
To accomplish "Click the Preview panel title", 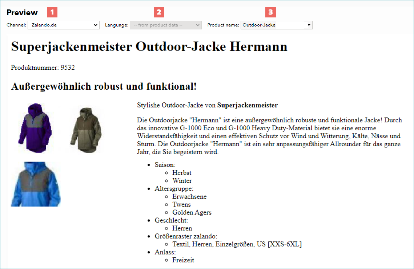I will (22, 12).
